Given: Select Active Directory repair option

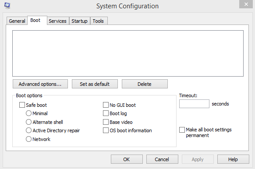Looking at the screenshot, I should coord(28,130).
